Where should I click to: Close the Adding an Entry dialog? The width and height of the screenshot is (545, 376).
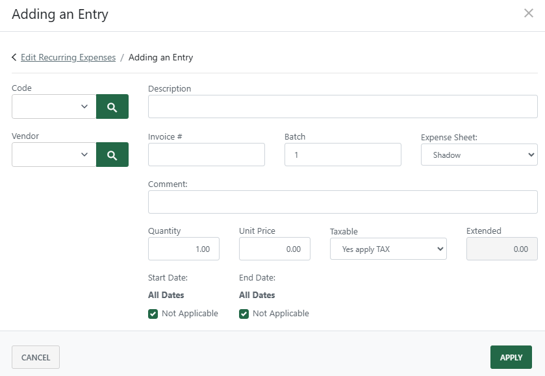pos(528,13)
